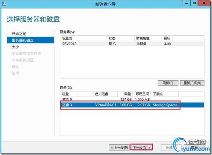Click the VirtualDisk01 cell
The height and width of the screenshot is (155, 212).
tap(106, 105)
